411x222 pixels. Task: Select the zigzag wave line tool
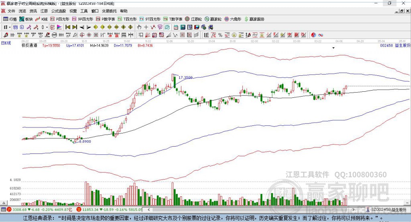coord(175,35)
